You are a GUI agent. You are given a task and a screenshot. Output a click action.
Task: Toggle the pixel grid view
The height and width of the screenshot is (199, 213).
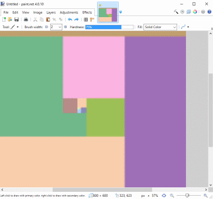[86, 19]
